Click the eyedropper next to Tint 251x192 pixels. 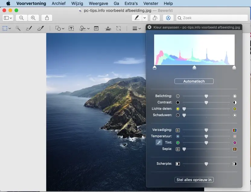point(159,142)
